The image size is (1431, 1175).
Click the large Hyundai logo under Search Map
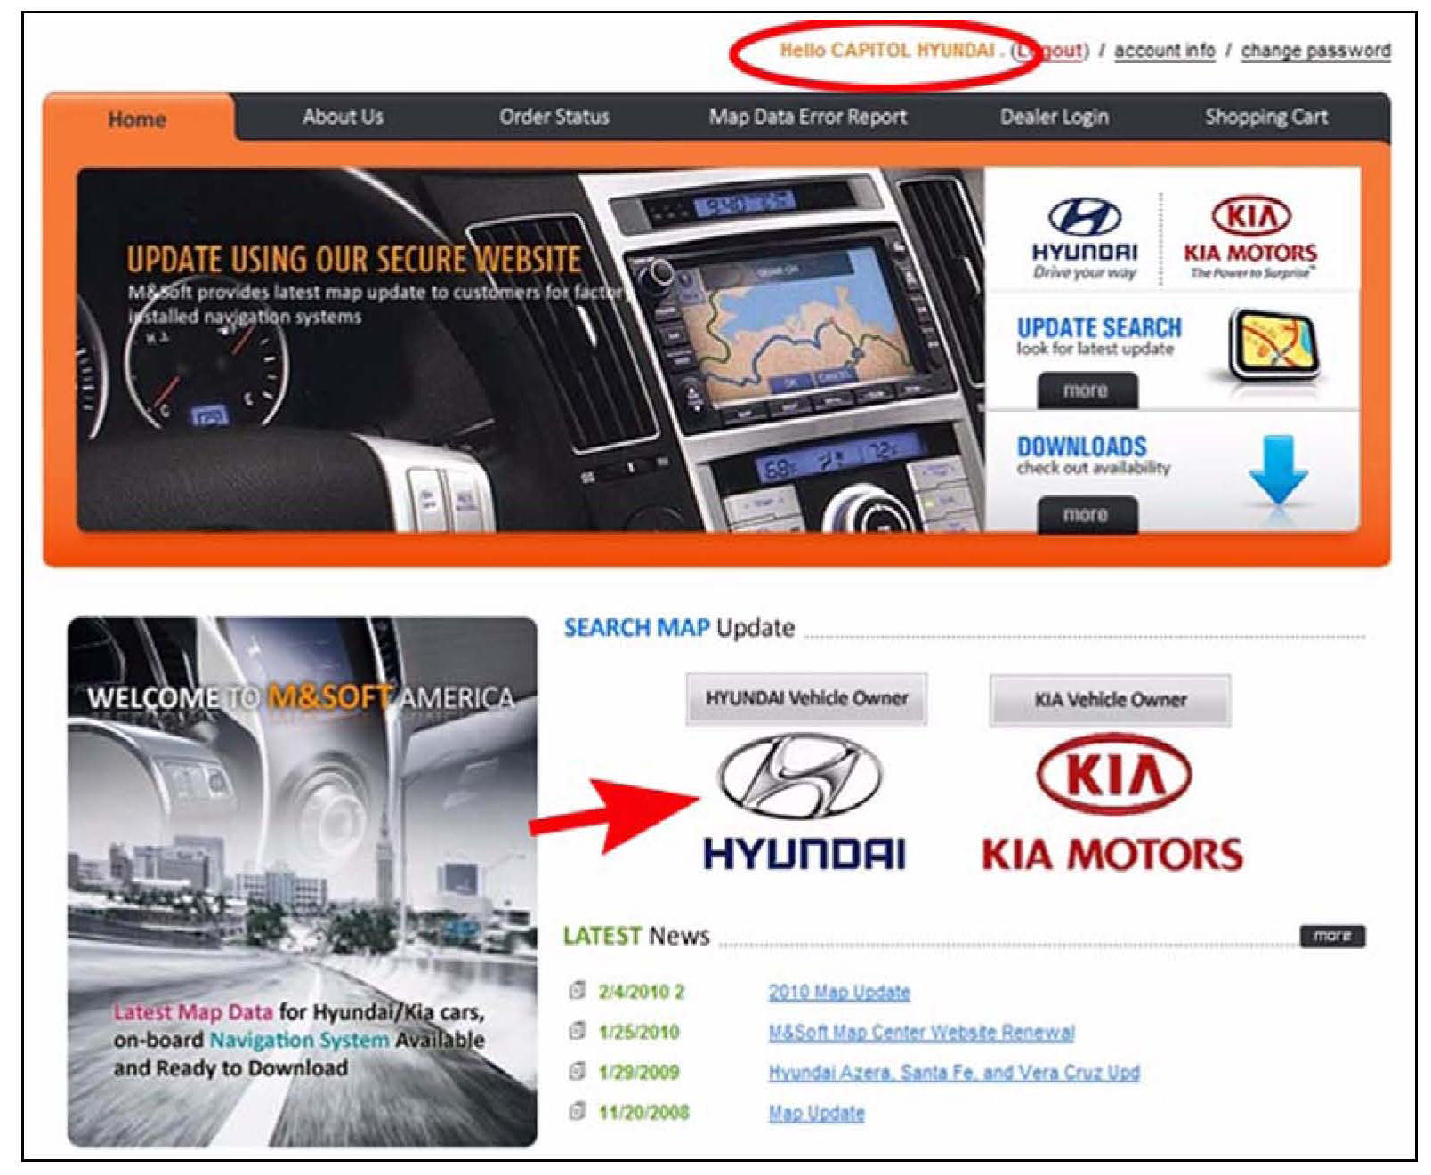coord(804,802)
